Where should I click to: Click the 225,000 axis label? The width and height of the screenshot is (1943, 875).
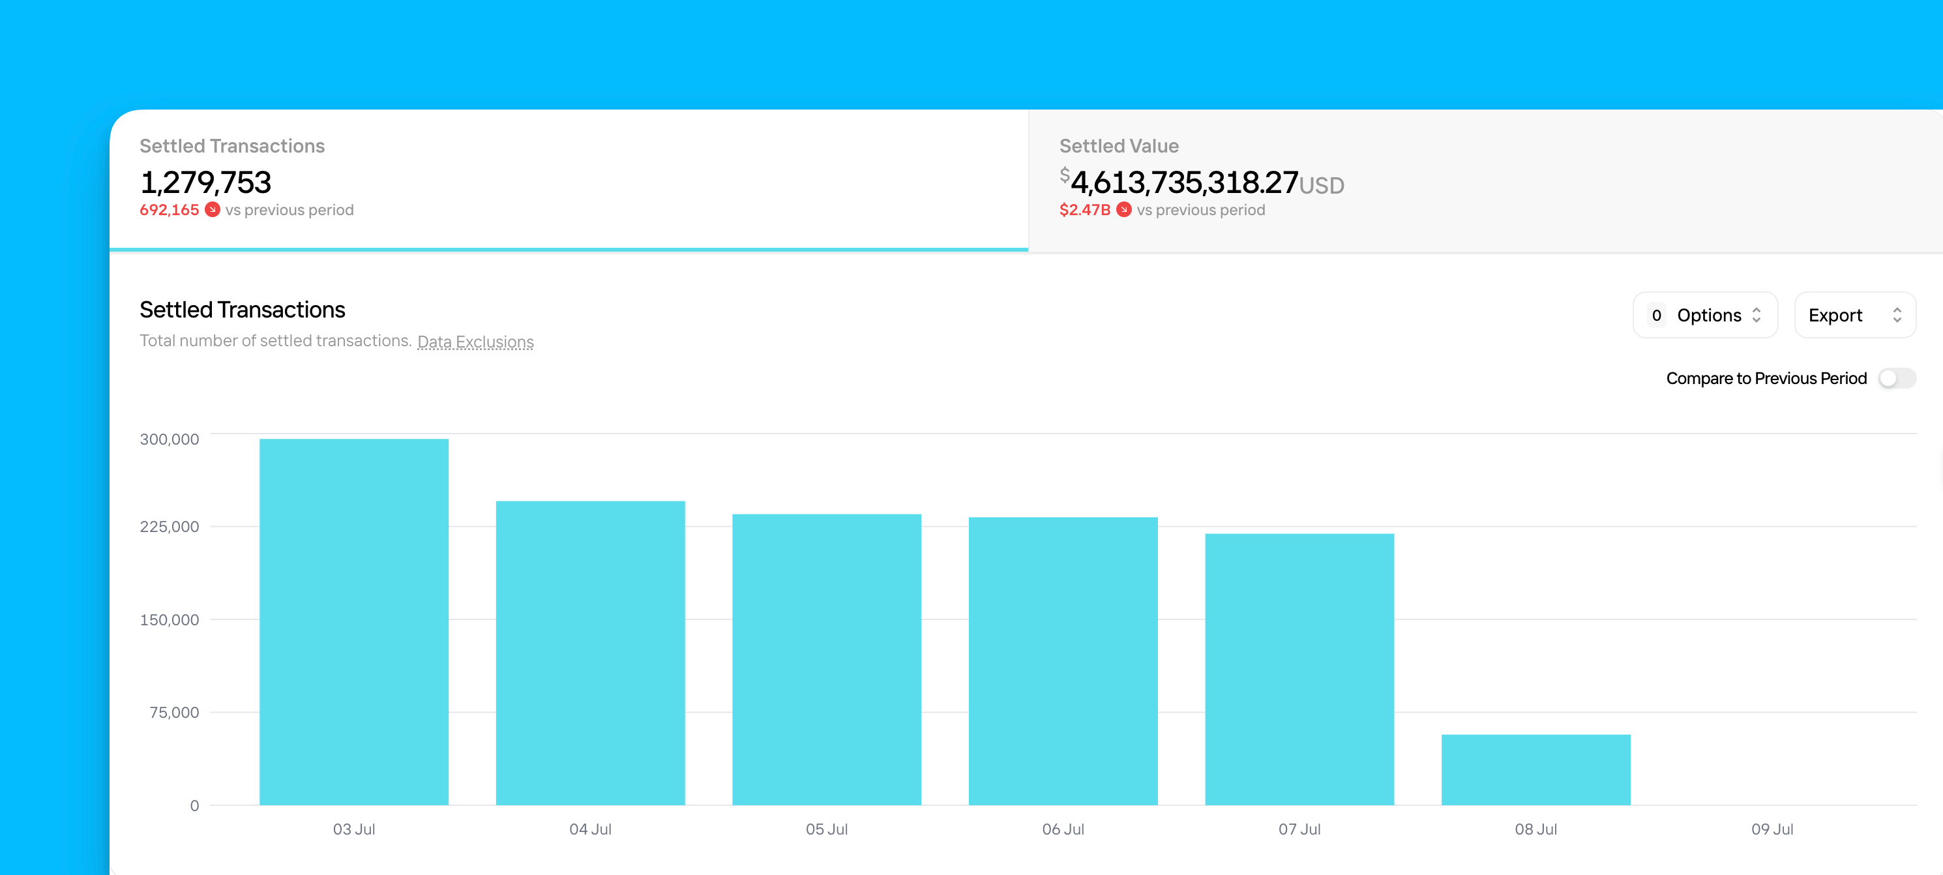tap(169, 527)
